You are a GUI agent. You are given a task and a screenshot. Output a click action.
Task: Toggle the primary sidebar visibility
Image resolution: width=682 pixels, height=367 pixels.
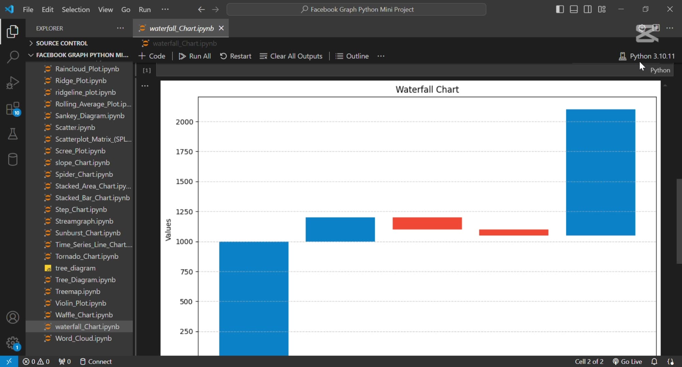(x=560, y=9)
